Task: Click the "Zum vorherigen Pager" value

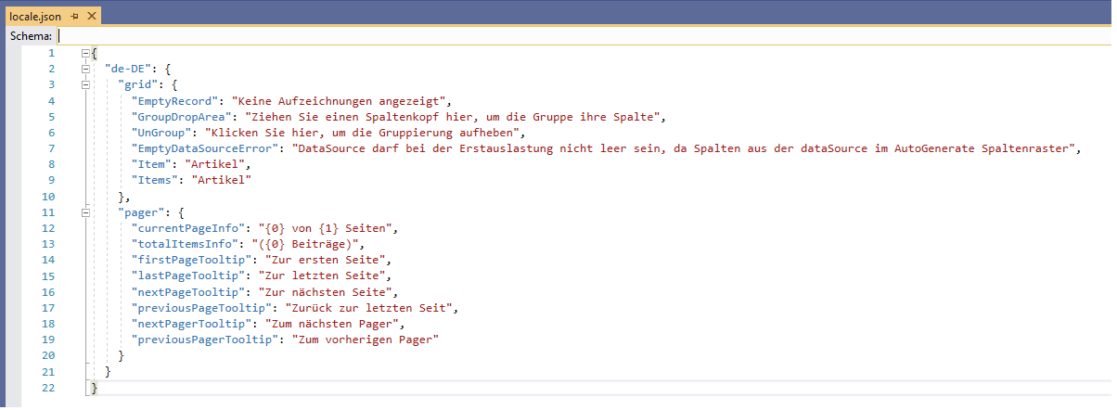Action: (365, 340)
